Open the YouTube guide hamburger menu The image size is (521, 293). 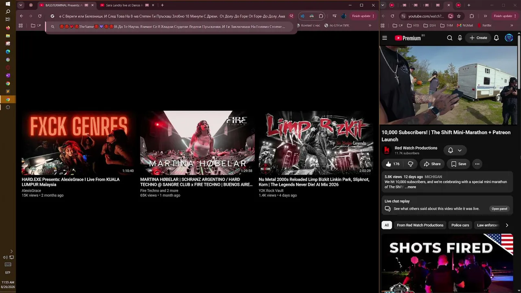tap(385, 38)
